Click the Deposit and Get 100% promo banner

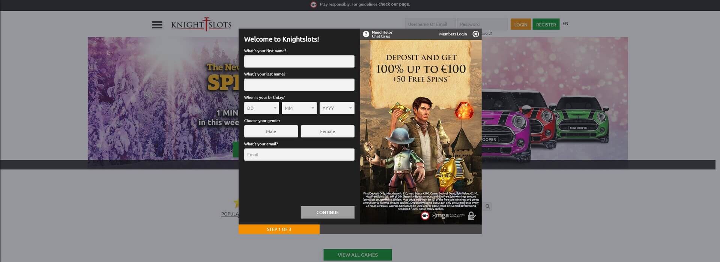coord(421,132)
